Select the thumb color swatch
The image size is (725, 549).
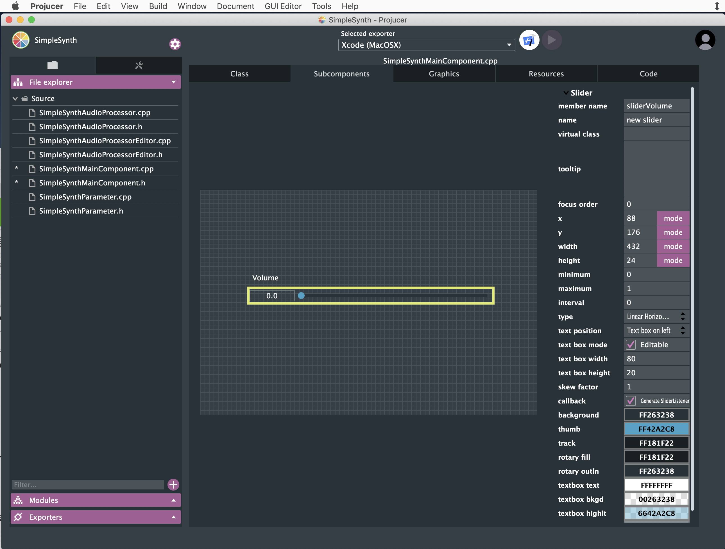(656, 429)
